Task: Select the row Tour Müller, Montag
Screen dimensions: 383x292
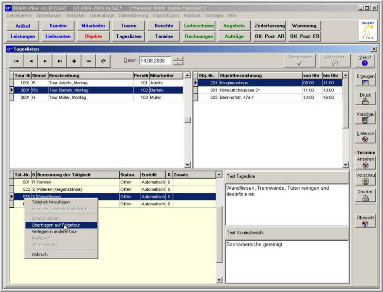Action: [96, 98]
